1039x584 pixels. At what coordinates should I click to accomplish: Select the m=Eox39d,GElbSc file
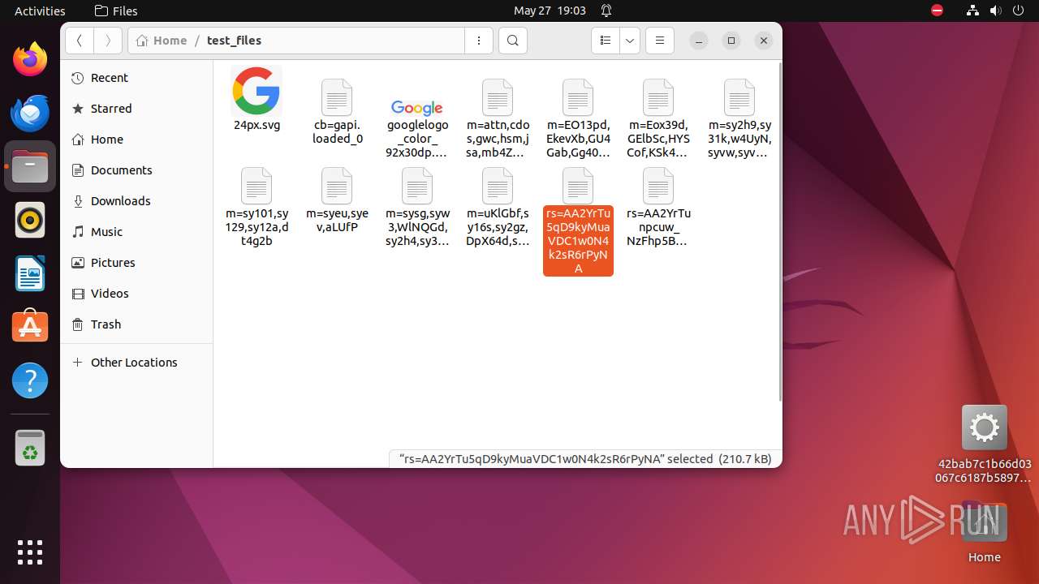click(x=658, y=120)
